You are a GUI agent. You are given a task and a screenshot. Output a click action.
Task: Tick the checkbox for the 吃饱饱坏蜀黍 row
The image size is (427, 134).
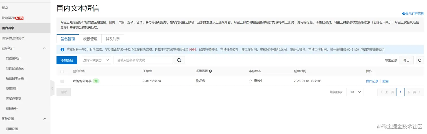[x=62, y=81]
